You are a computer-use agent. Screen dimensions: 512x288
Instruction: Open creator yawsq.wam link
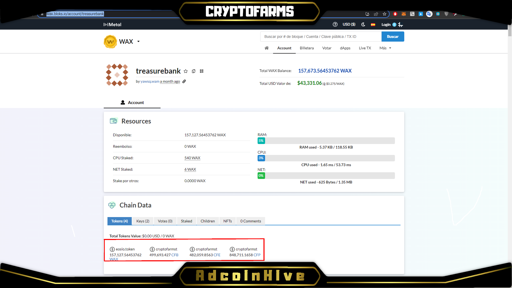click(x=150, y=81)
